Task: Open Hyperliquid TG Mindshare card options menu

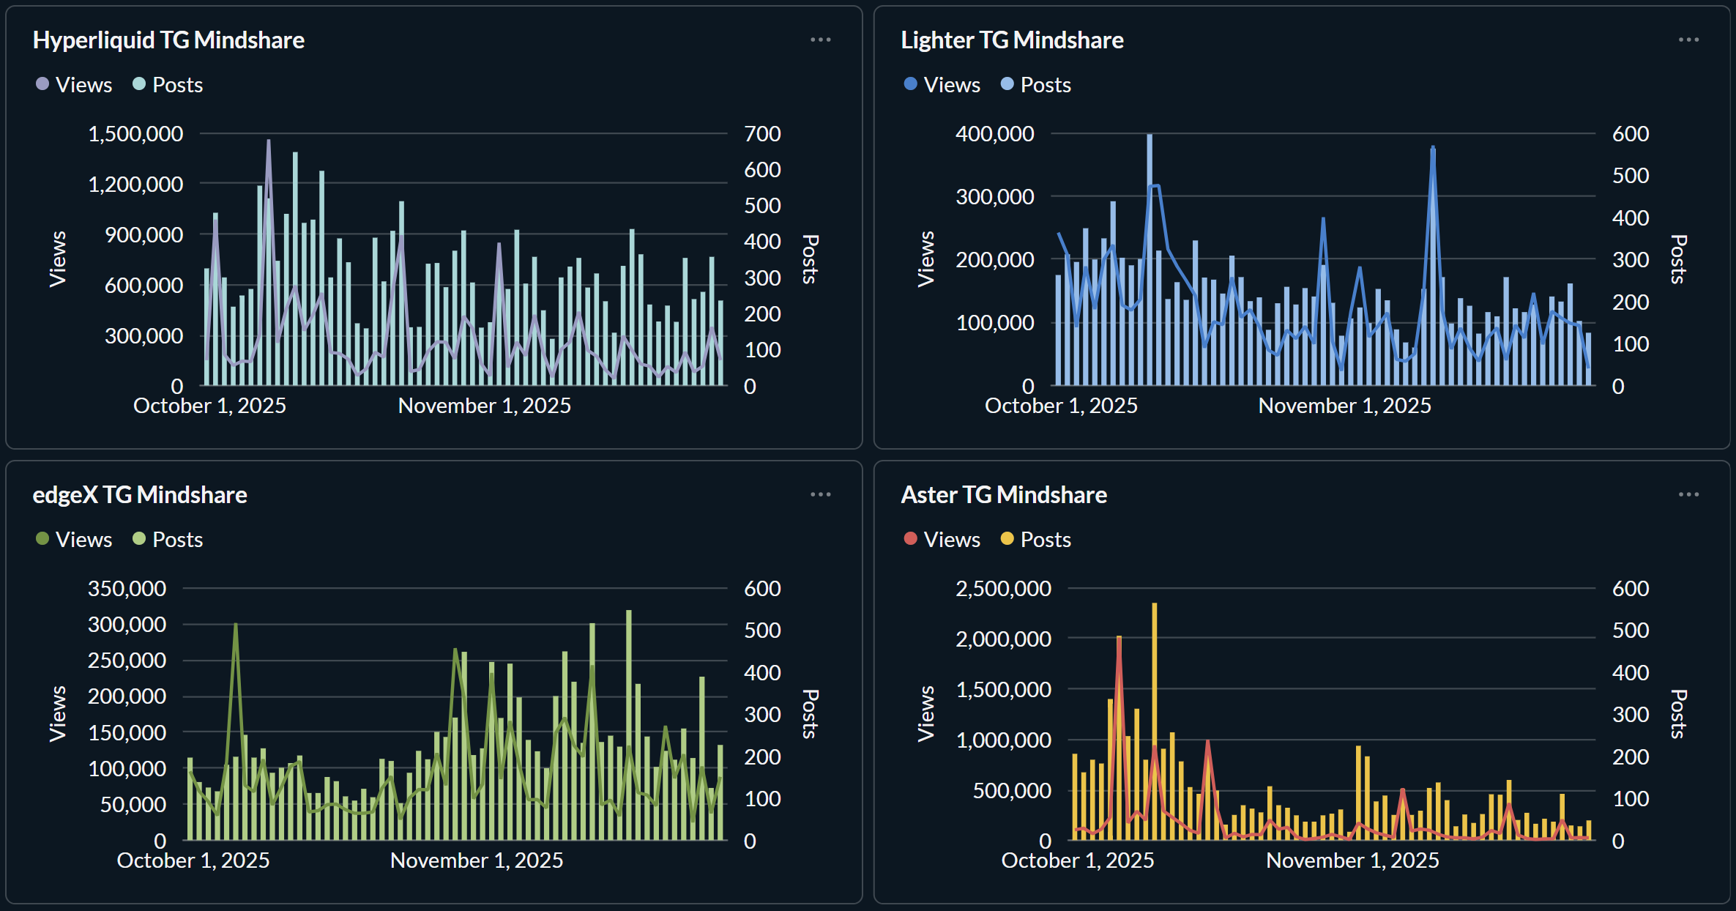Action: tap(820, 40)
